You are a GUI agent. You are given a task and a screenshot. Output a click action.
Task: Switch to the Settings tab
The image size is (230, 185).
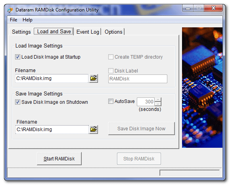point(21,32)
